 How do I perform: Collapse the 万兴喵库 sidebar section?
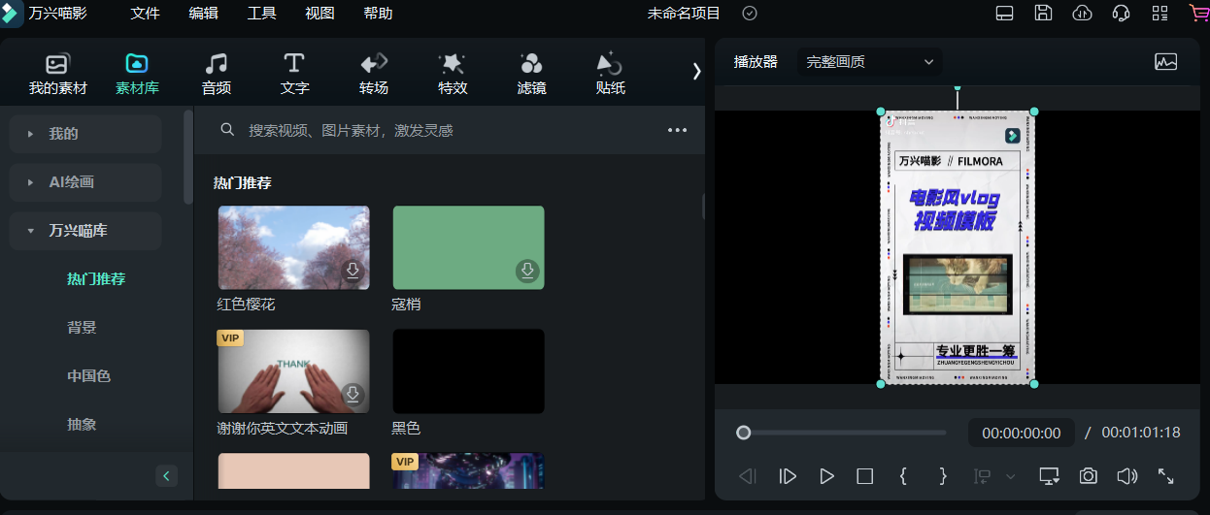pos(85,231)
